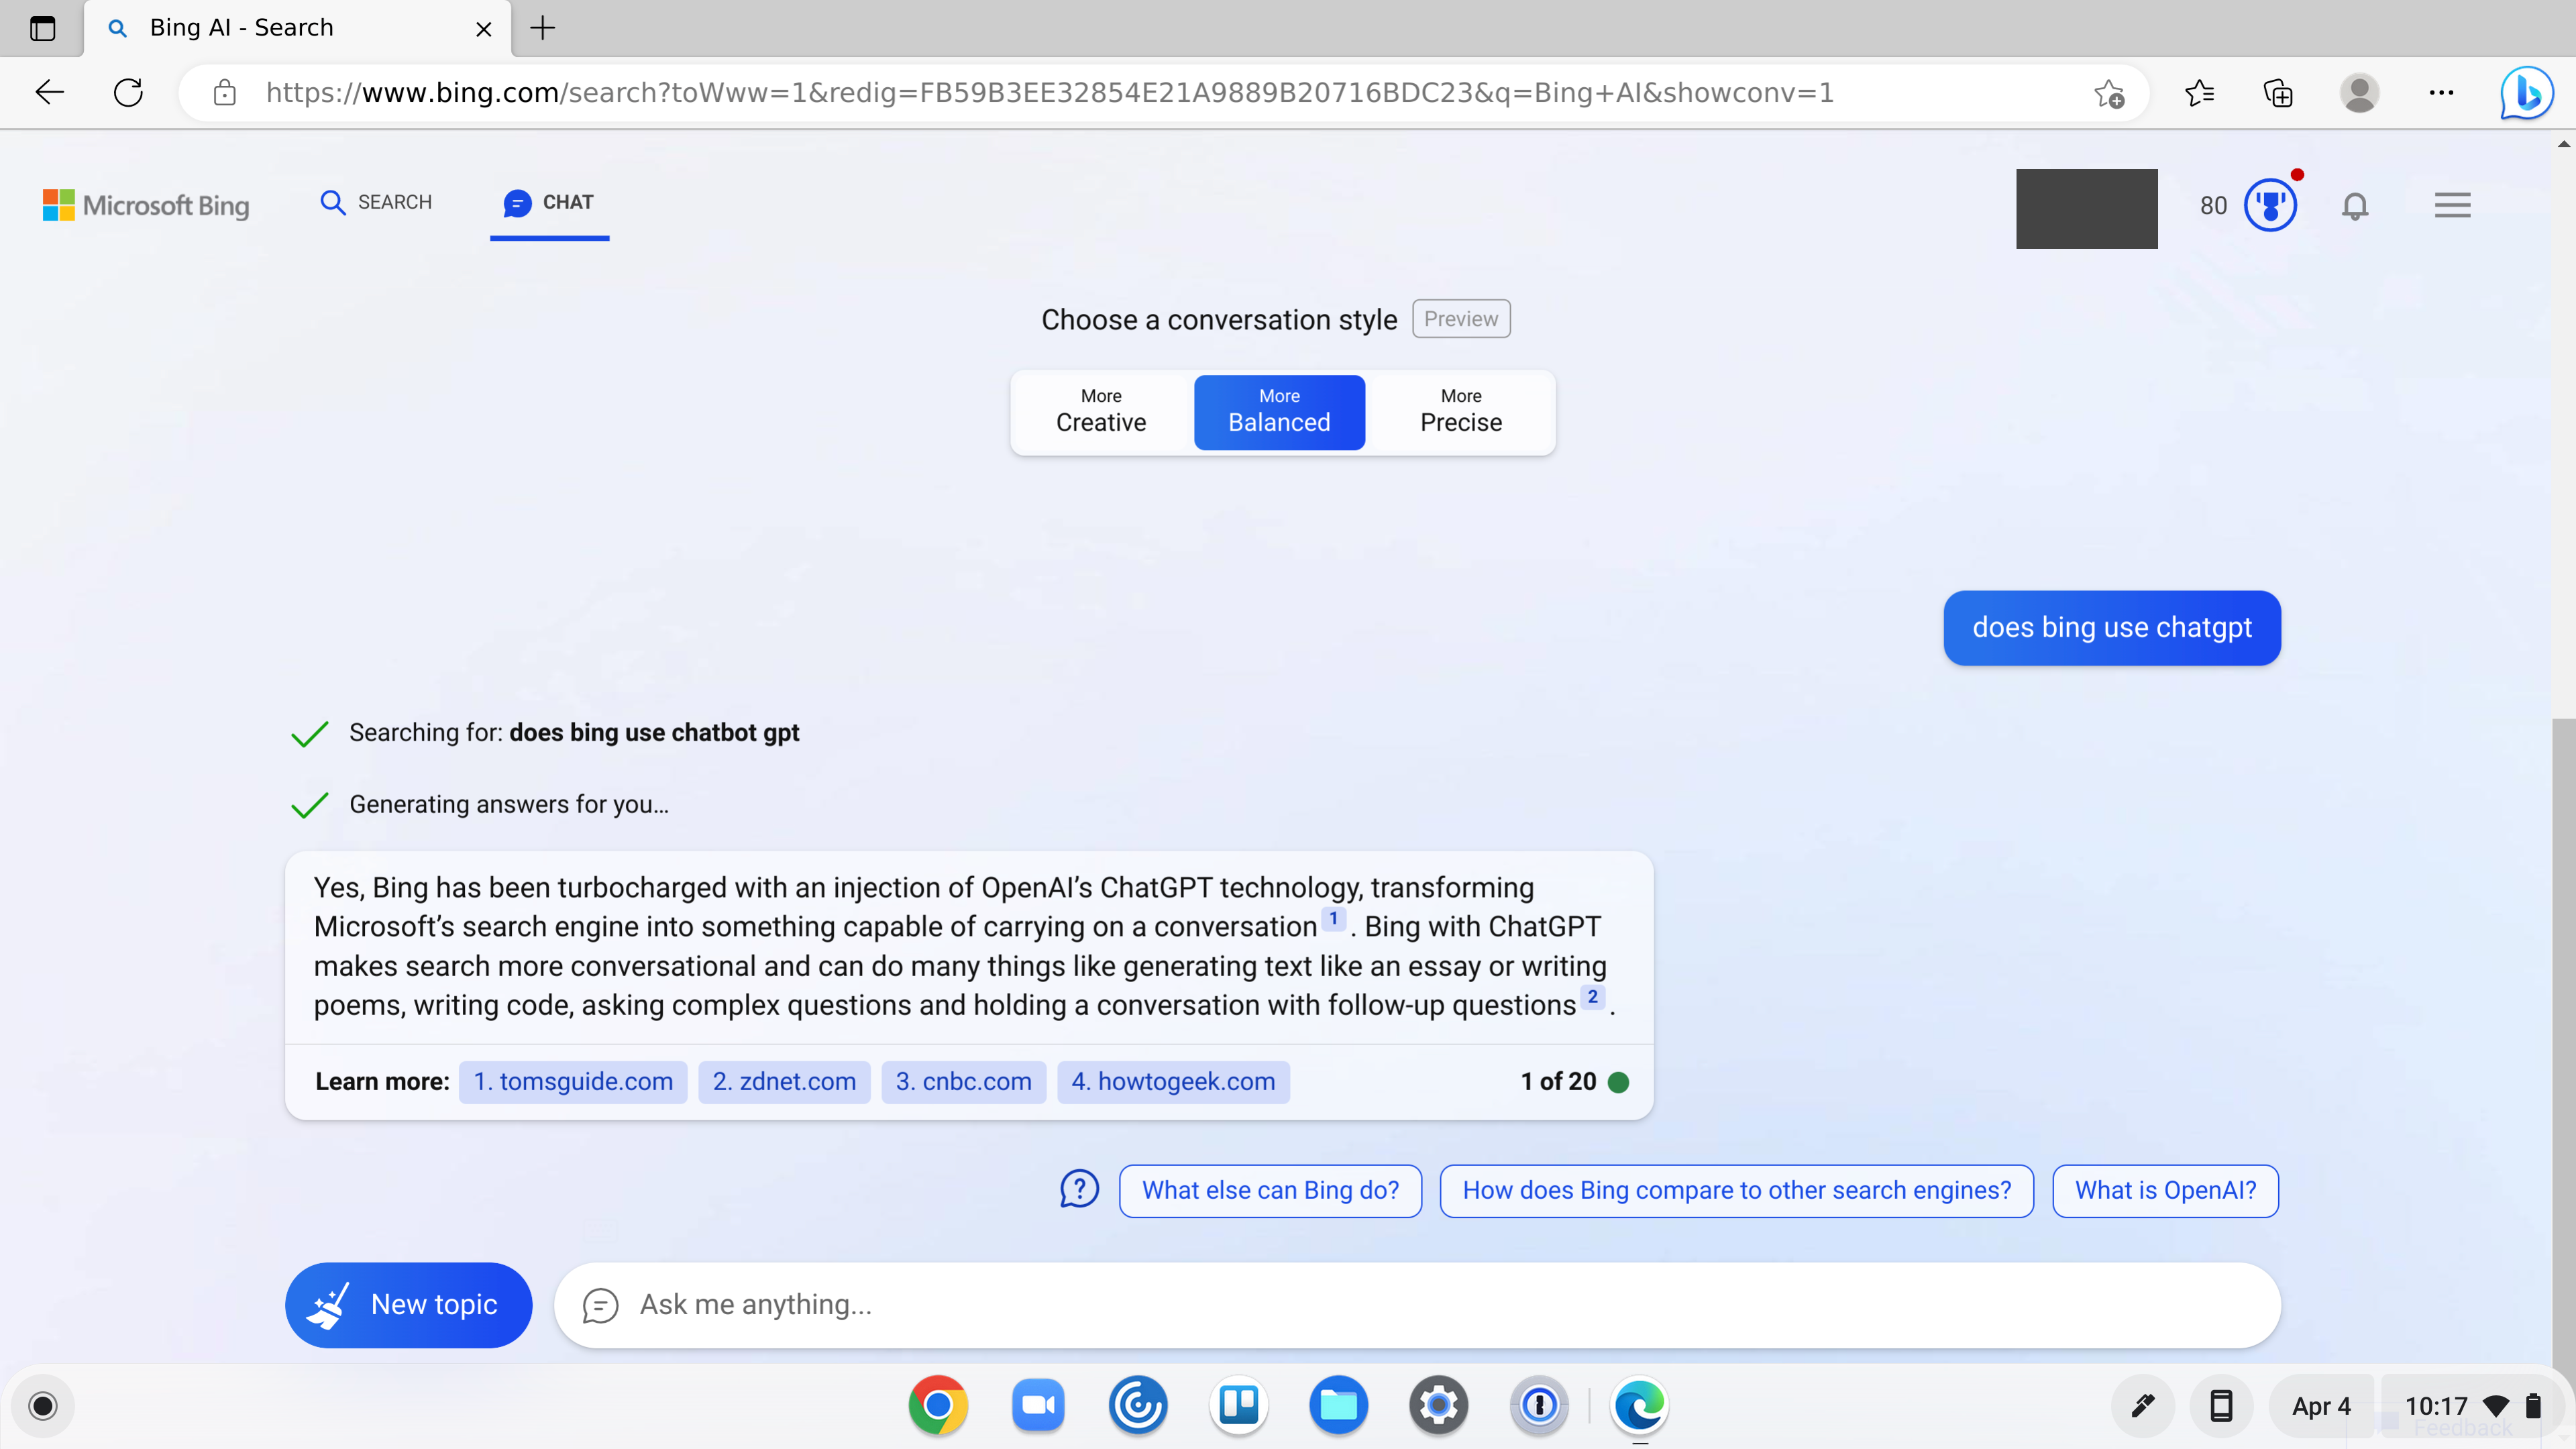2576x1449 pixels.
Task: Open citation 1 superscript in answer
Action: click(x=1333, y=918)
